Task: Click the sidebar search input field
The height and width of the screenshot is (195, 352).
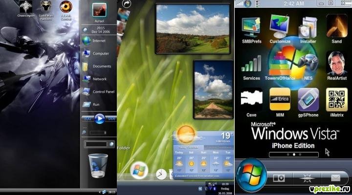Action: click(x=96, y=144)
